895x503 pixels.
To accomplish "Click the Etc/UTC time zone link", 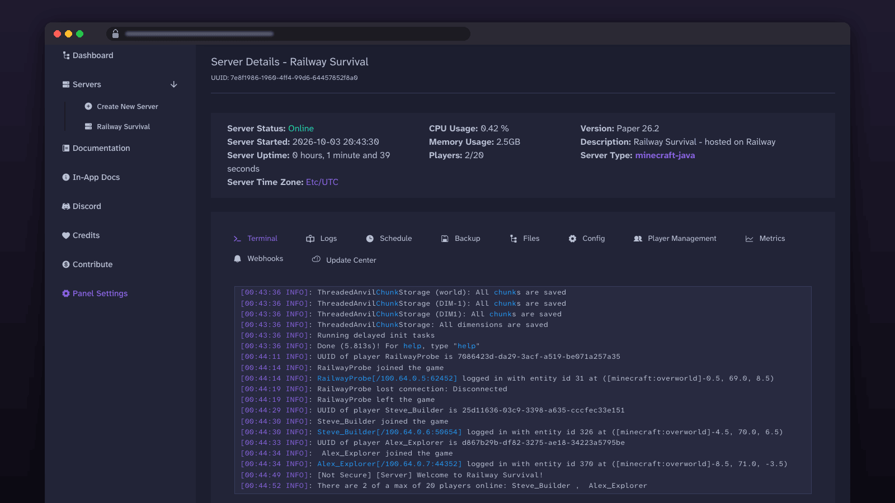I will 322,182.
